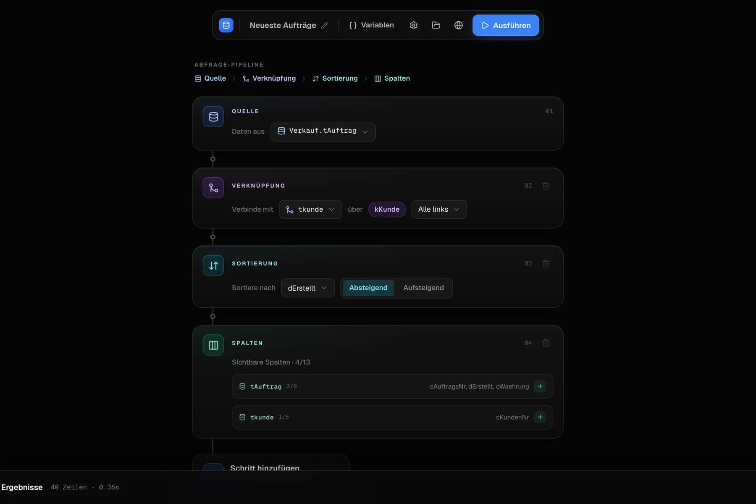Click connector node between Quelle and Verknüpfung
Image resolution: width=756 pixels, height=504 pixels.
click(x=213, y=159)
